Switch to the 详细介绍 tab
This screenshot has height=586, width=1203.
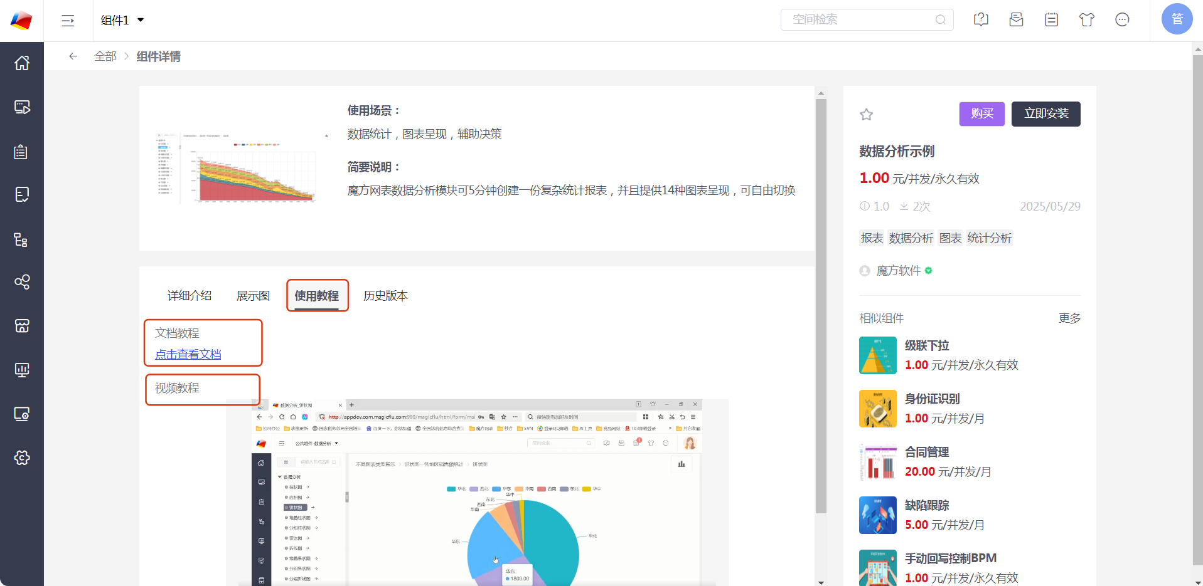190,296
